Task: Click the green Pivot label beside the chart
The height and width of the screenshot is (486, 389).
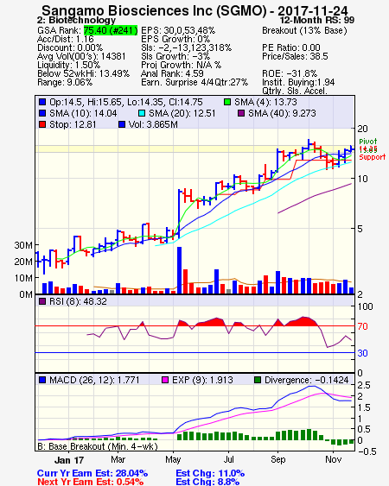Action: click(368, 142)
